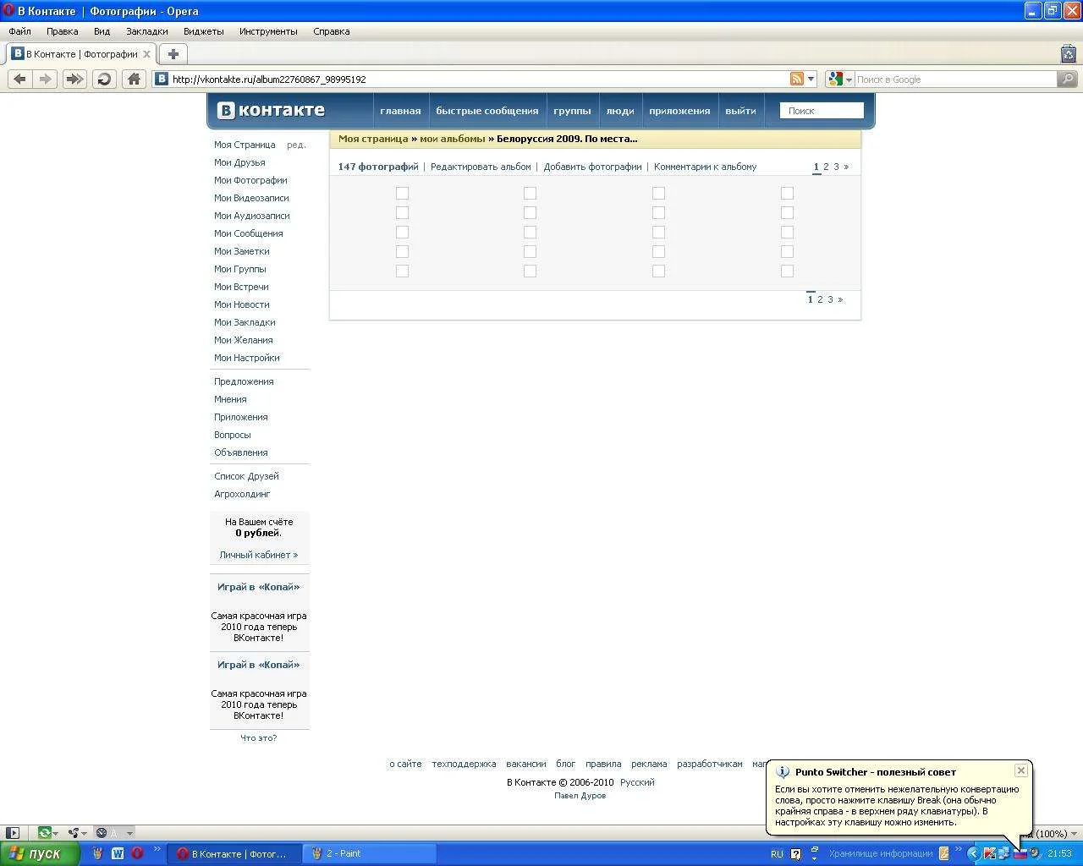Viewport: 1083px width, 866px height.
Task: Open the zoom level dropdown in status bar
Action: (1075, 834)
